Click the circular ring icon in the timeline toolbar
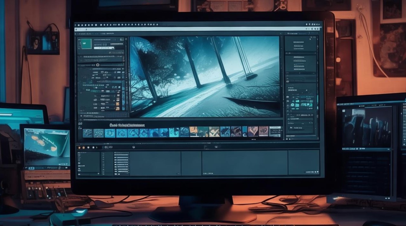Image resolution: width=406 pixels, height=226 pixels. pos(134,147)
